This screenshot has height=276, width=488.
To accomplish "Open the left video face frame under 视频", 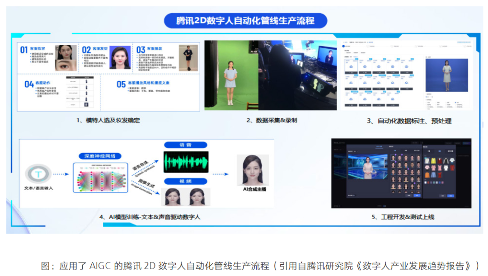I will click(x=173, y=196).
